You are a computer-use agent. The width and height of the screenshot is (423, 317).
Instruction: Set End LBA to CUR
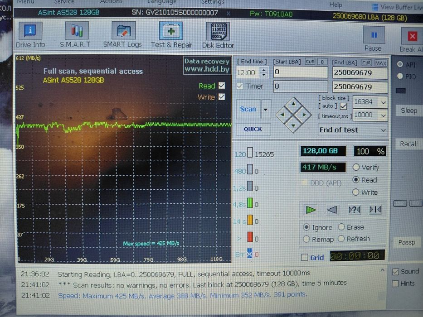click(x=366, y=62)
